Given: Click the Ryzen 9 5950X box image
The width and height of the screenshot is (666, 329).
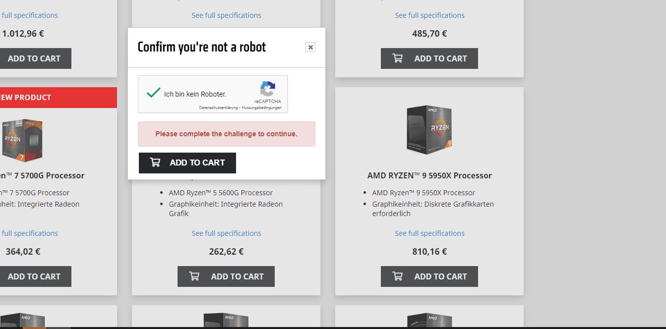Looking at the screenshot, I should tap(429, 129).
